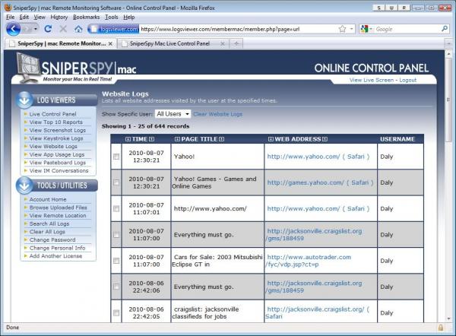
Task: Open the autotrader.com web address link
Action: (309, 261)
